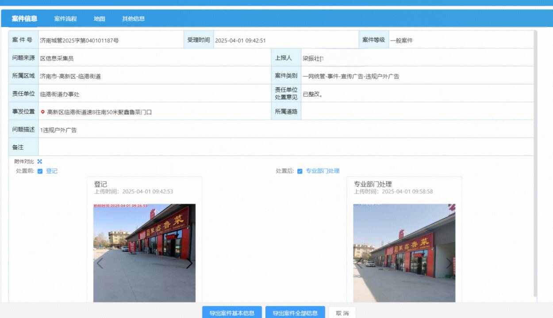Image resolution: width=553 pixels, height=318 pixels.
Task: Click the 备注 remarks field
Action: pos(285,147)
